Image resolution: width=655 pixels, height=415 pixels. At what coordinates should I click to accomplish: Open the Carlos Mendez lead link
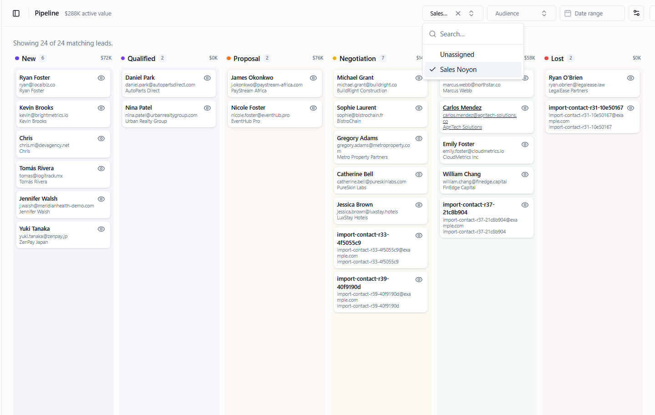click(462, 108)
